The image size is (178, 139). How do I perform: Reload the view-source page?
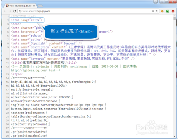(15, 11)
